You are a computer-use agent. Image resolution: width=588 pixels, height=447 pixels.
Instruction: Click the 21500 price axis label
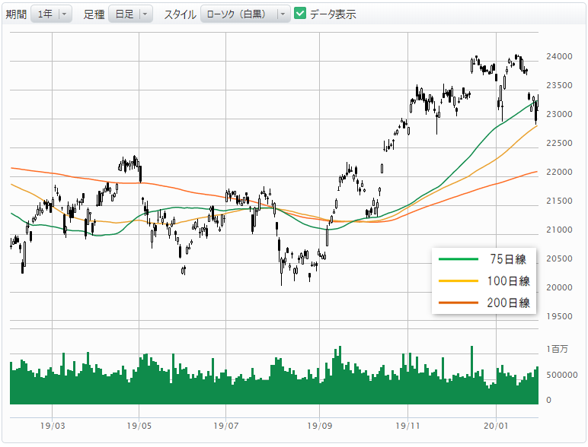pyautogui.click(x=559, y=201)
